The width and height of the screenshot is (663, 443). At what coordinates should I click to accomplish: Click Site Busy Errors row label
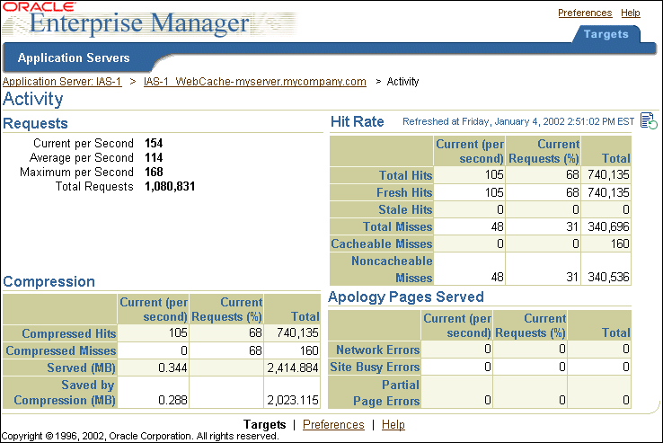coord(375,367)
